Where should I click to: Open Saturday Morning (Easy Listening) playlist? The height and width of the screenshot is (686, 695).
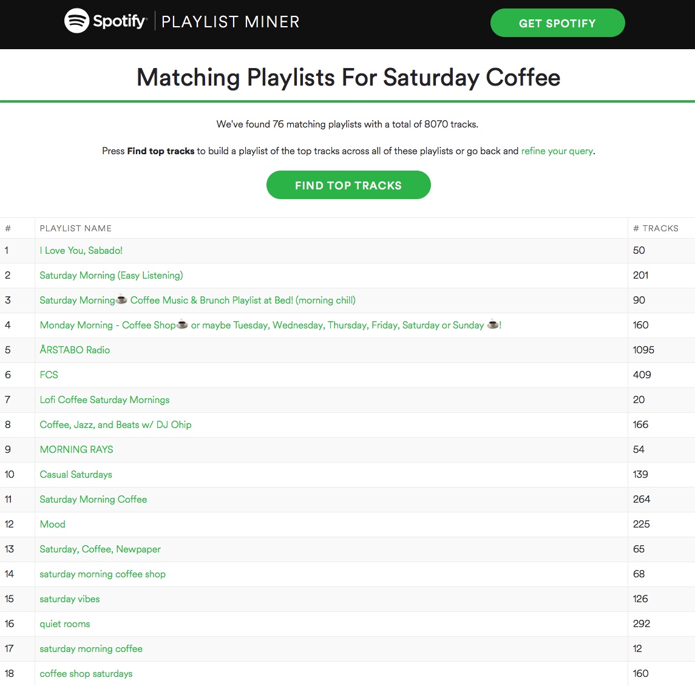pyautogui.click(x=111, y=276)
